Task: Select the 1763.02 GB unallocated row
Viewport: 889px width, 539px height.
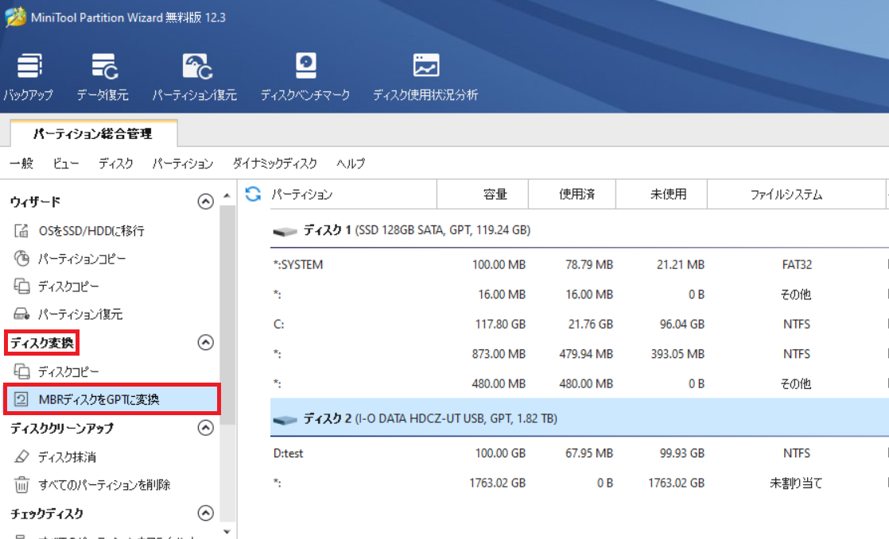Action: pyautogui.click(x=580, y=483)
